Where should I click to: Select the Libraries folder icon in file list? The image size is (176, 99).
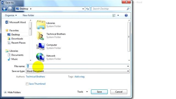[x=41, y=24]
